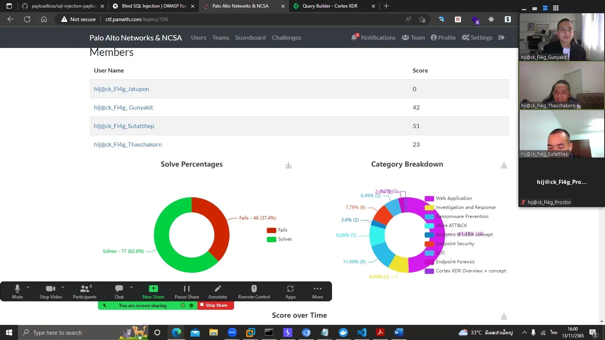Image resolution: width=605 pixels, height=340 pixels.
Task: Stop Video in Zoom toolbar
Action: tap(51, 292)
